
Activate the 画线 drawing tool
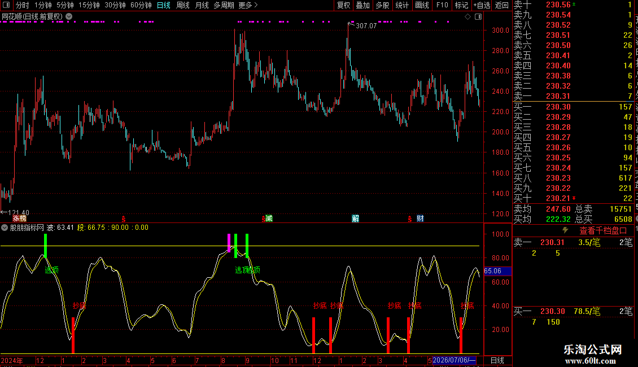[422, 5]
